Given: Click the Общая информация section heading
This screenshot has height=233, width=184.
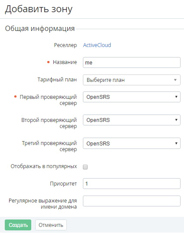Looking at the screenshot, I should pyautogui.click(x=40, y=28).
